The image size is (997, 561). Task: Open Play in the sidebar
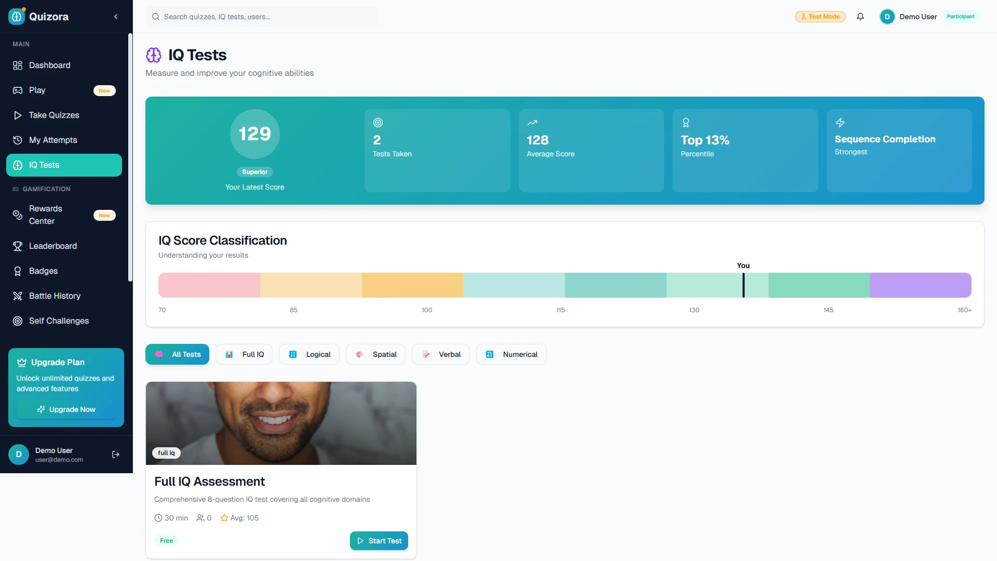click(64, 90)
